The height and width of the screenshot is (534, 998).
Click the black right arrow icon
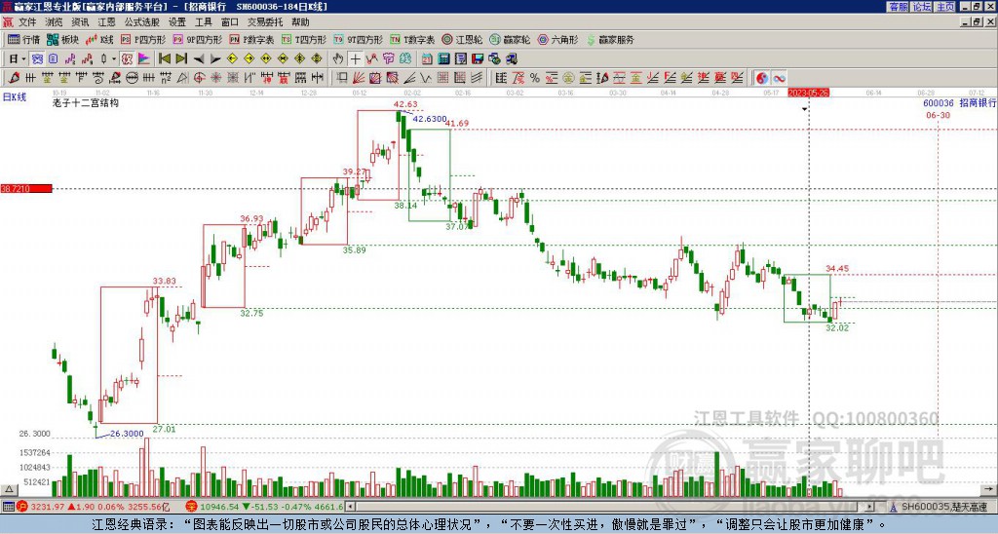pyautogui.click(x=215, y=58)
